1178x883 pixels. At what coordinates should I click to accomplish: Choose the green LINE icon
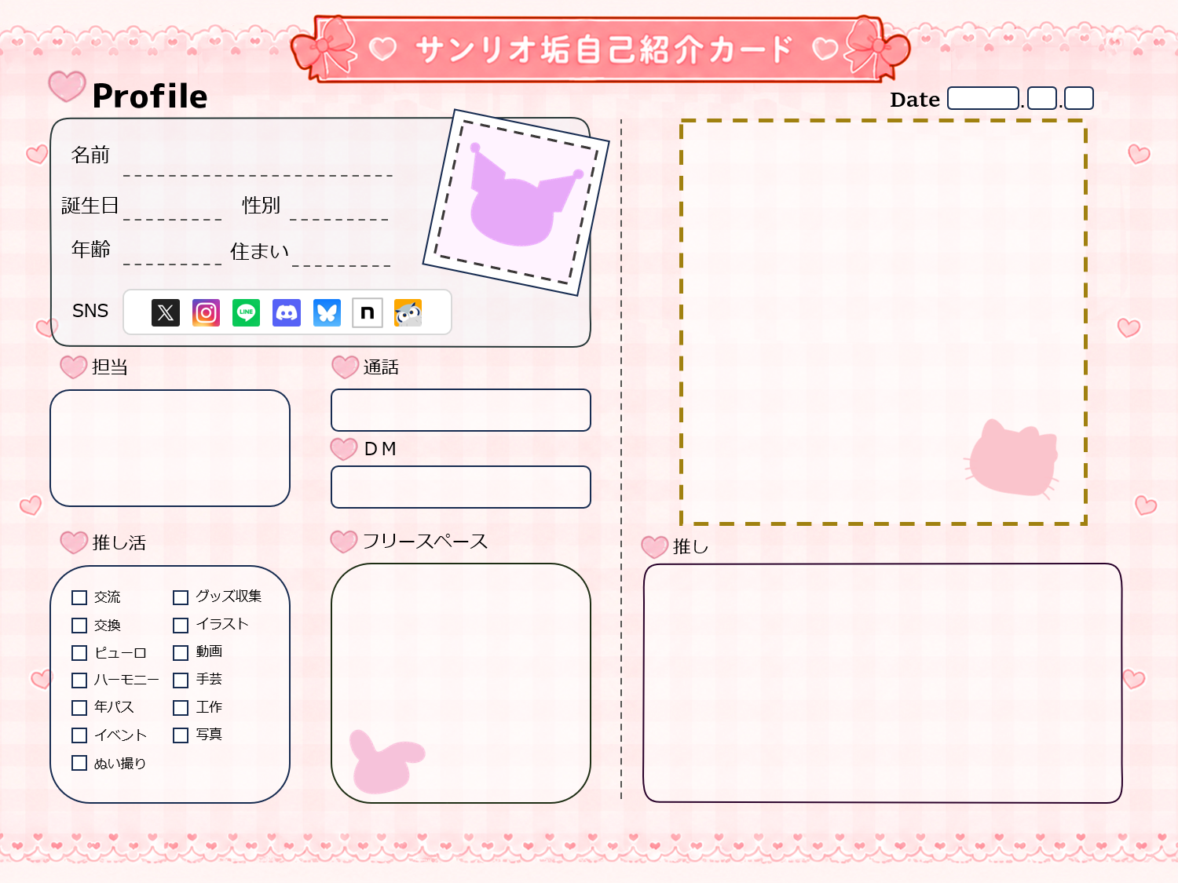pos(247,312)
